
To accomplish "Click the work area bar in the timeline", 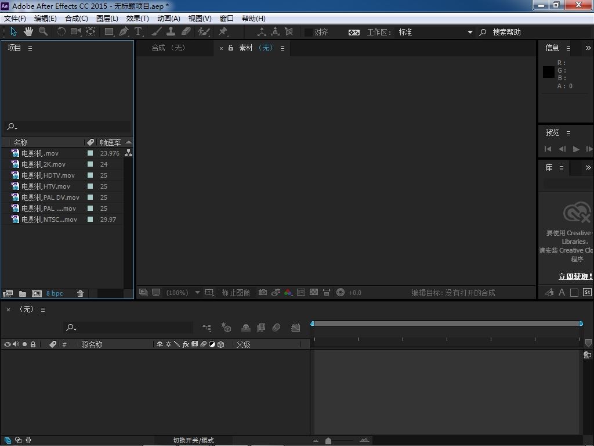I will point(446,323).
